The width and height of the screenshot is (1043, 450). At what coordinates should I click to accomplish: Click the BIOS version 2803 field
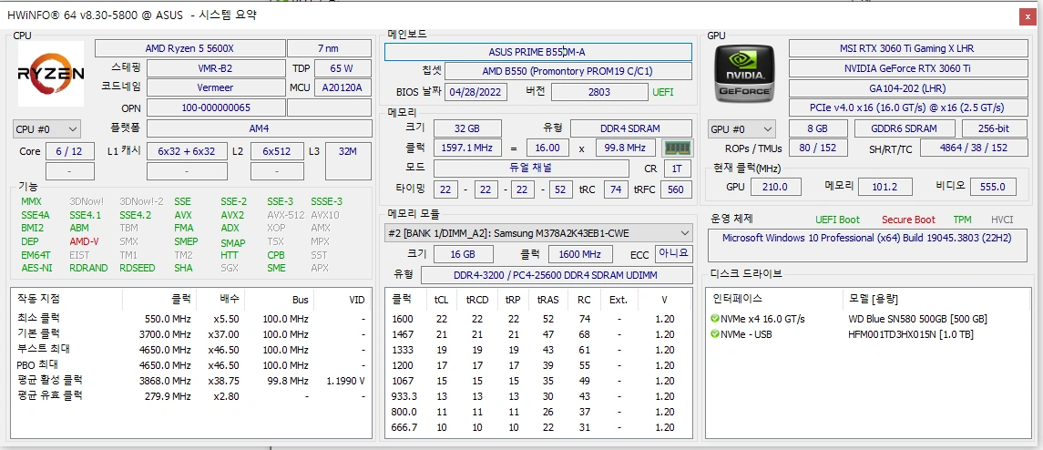pos(599,92)
